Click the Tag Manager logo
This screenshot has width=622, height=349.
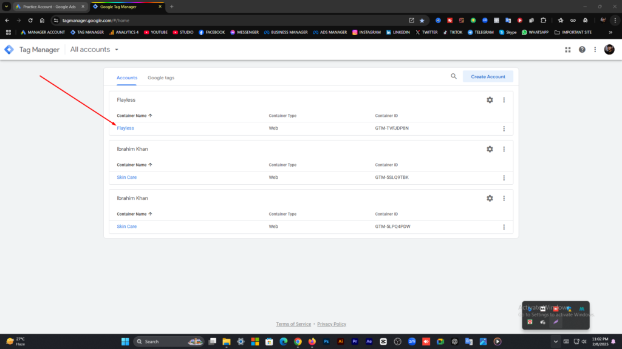(9, 50)
